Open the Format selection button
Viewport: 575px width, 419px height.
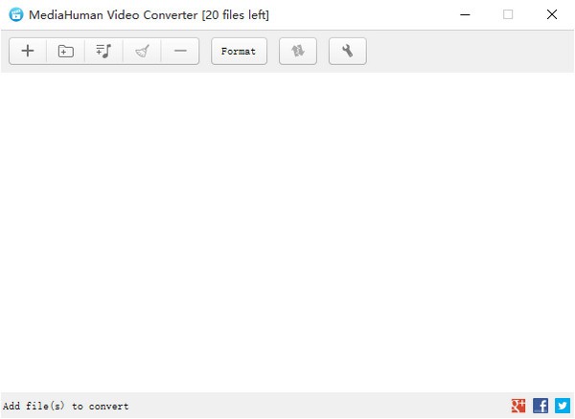coord(239,52)
